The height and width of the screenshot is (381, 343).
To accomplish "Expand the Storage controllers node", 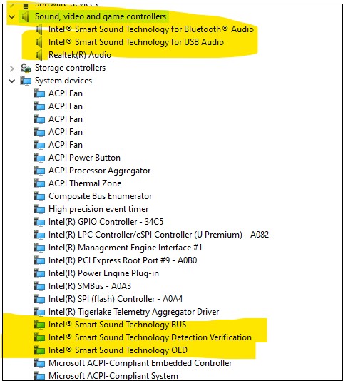I will (x=11, y=68).
